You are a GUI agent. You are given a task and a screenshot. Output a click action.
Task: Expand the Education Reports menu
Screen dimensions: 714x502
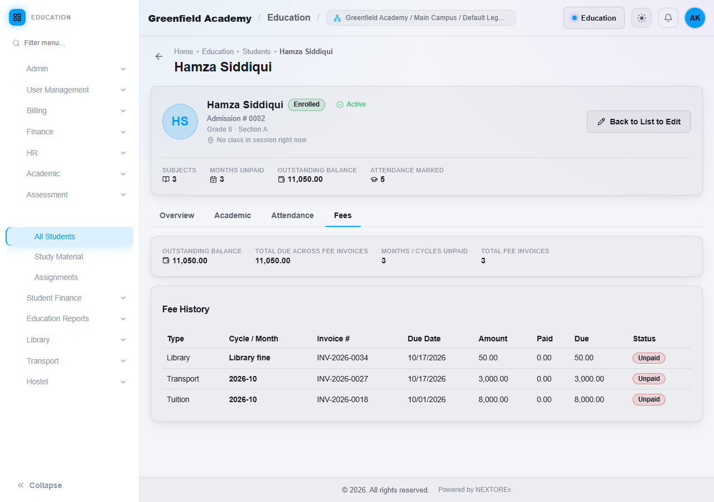76,318
